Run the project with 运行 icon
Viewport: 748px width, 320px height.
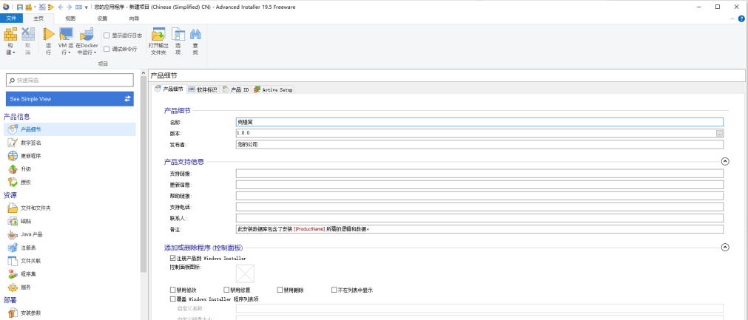[48, 34]
